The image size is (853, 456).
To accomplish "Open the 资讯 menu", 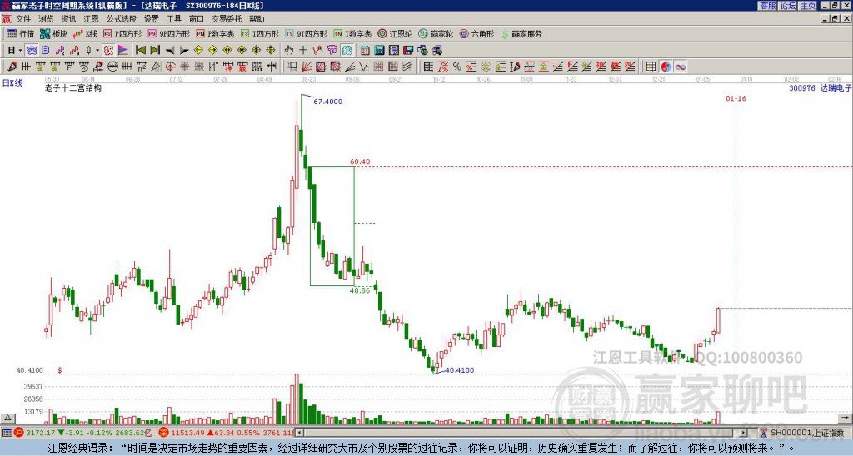I will point(68,19).
